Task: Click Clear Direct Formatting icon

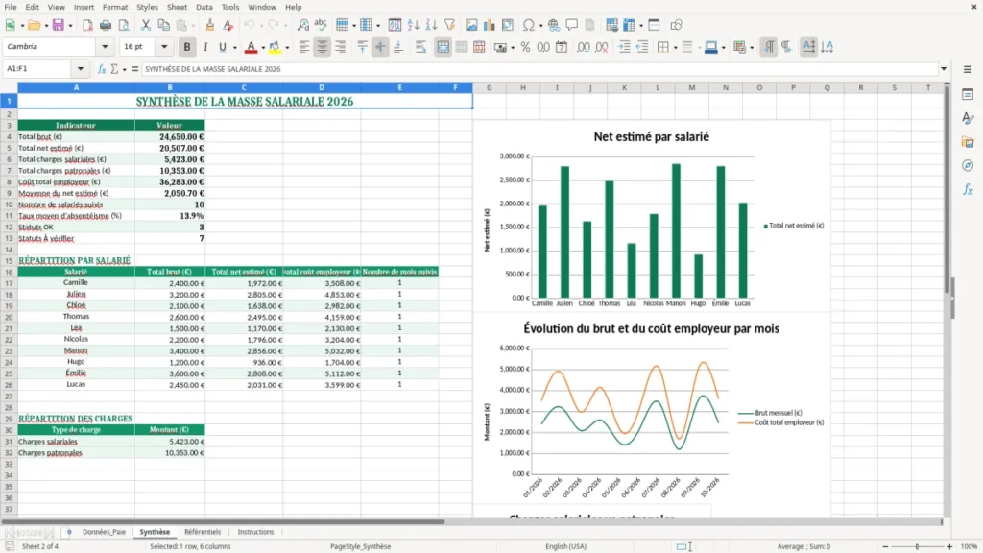Action: [x=228, y=25]
